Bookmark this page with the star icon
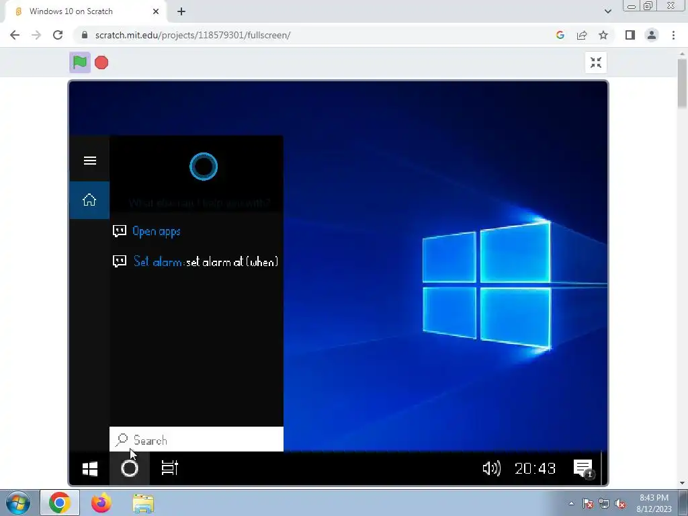 [x=603, y=35]
